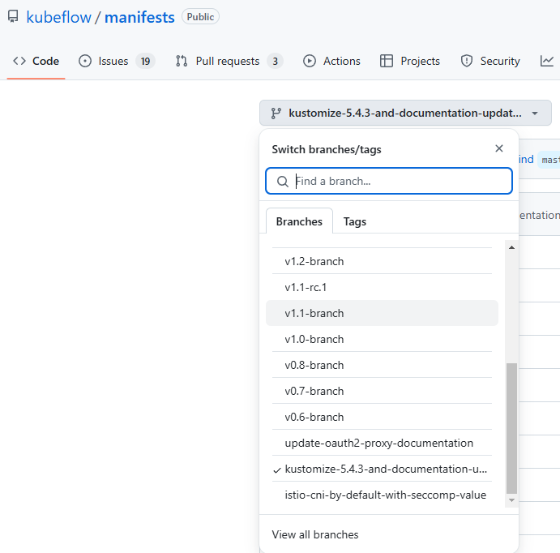
Task: Toggle the kustomize-5.4.3 branch selector dropdown
Action: coord(405,113)
